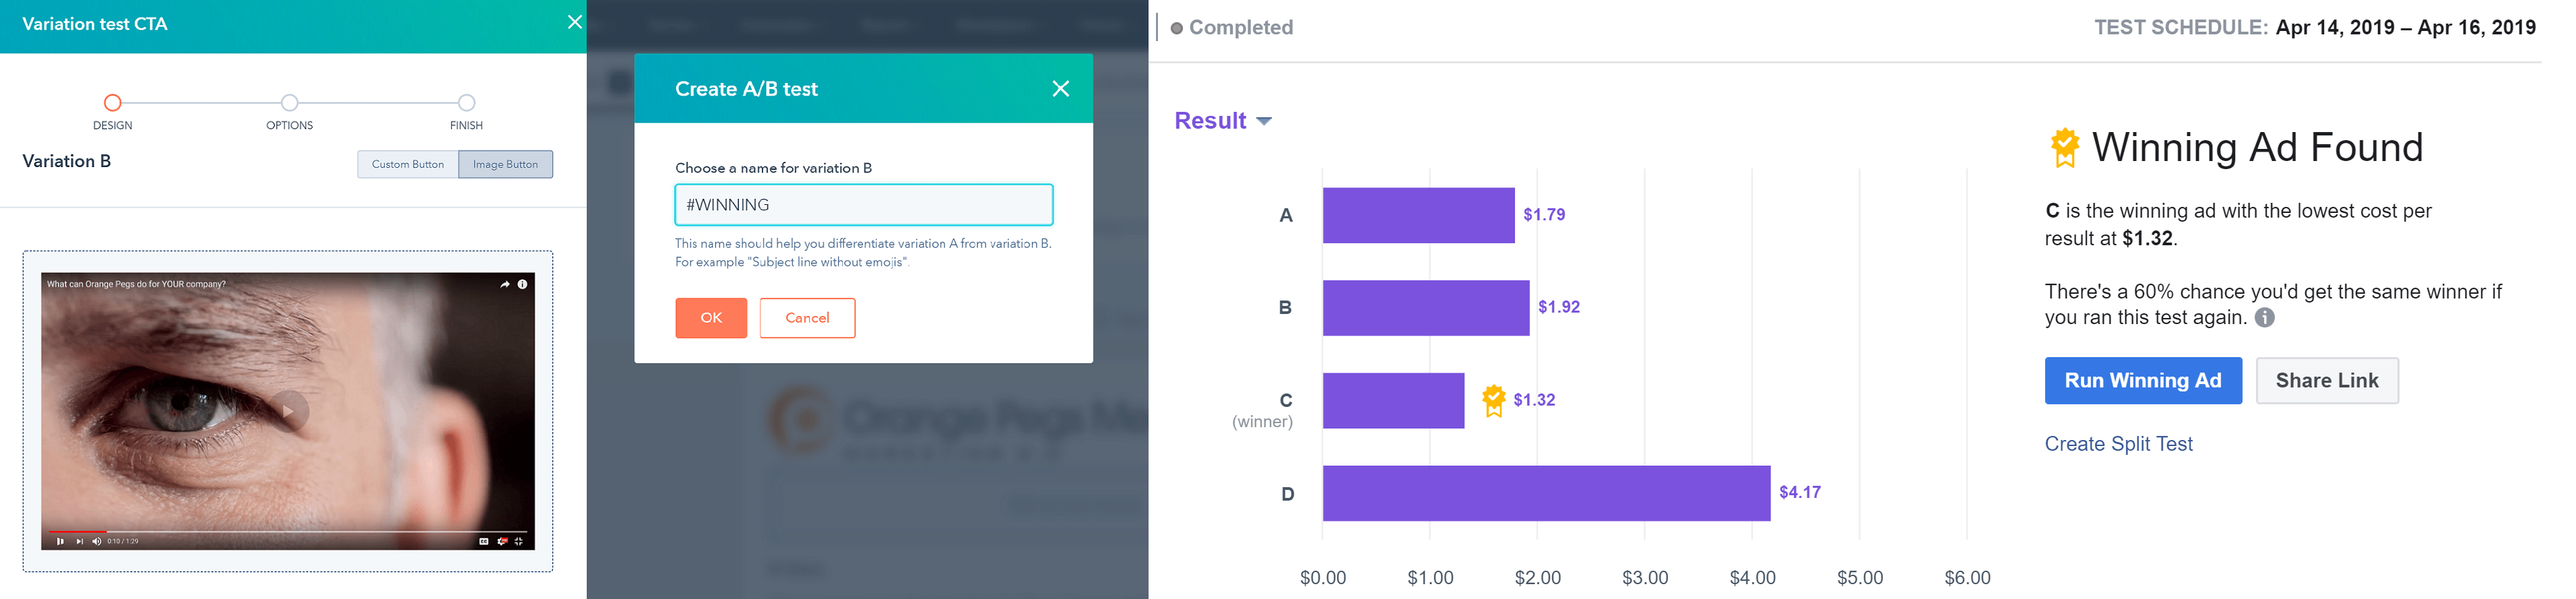Go to the FINISH step

[x=466, y=102]
